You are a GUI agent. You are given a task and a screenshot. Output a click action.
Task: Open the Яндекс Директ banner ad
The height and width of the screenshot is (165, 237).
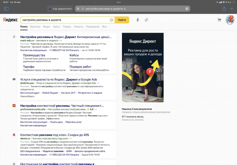click(143, 67)
